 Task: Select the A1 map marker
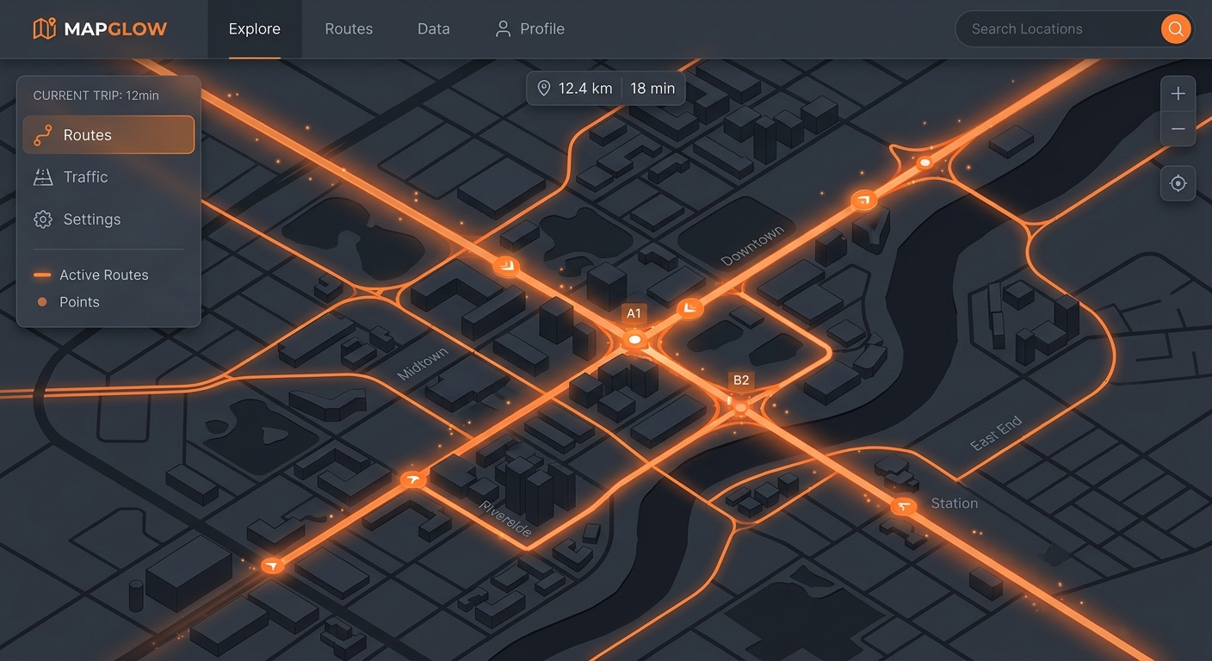[x=634, y=341]
